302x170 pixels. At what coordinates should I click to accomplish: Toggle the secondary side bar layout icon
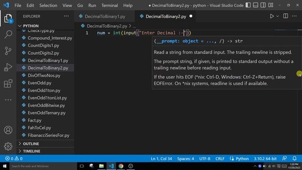263,5
